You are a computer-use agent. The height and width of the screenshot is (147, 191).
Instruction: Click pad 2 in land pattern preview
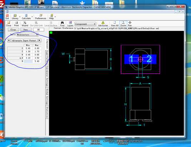(x=149, y=59)
